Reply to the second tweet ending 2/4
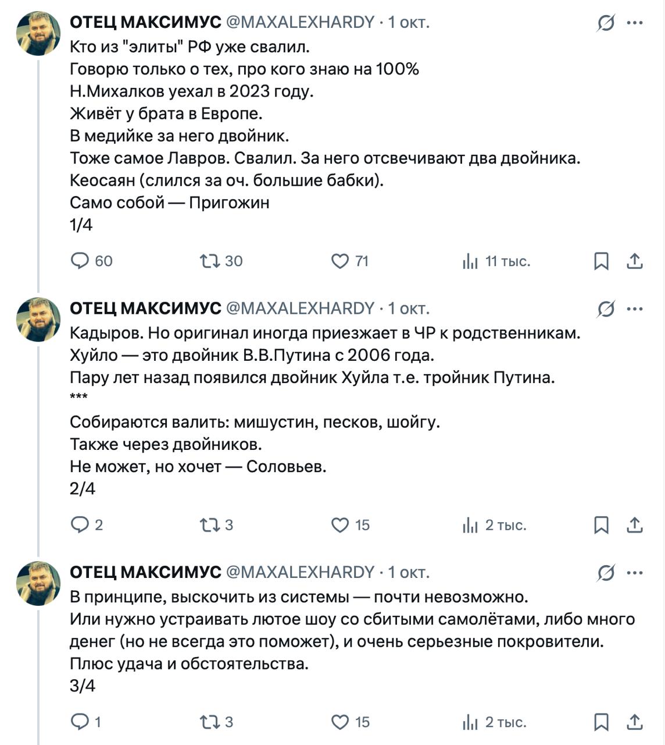This screenshot has height=745, width=665. pyautogui.click(x=80, y=525)
